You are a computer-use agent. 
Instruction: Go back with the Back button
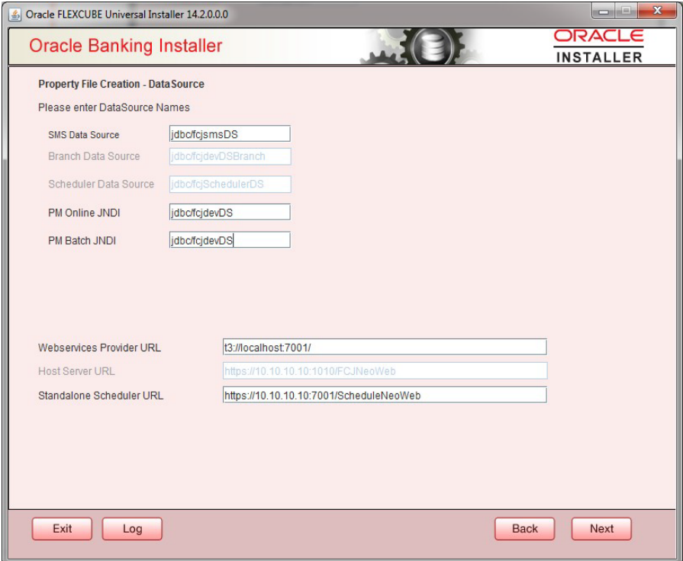524,528
